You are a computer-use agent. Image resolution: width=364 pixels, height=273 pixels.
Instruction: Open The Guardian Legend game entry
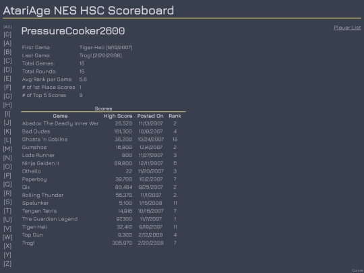[50, 219]
